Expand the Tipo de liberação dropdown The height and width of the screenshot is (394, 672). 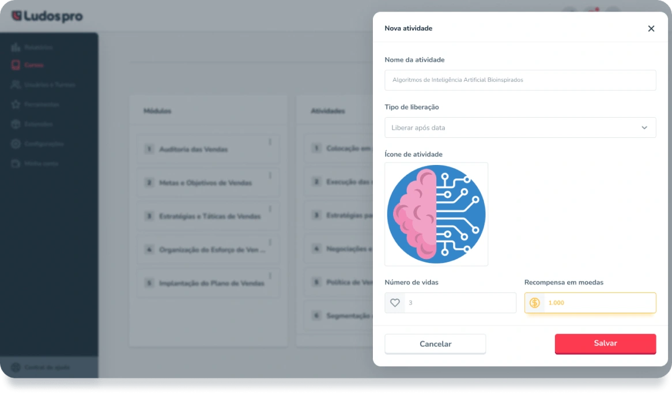tap(520, 127)
